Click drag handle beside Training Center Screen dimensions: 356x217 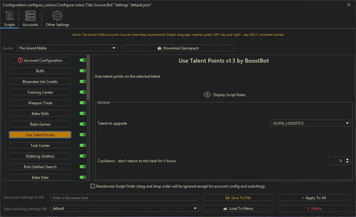point(5,92)
